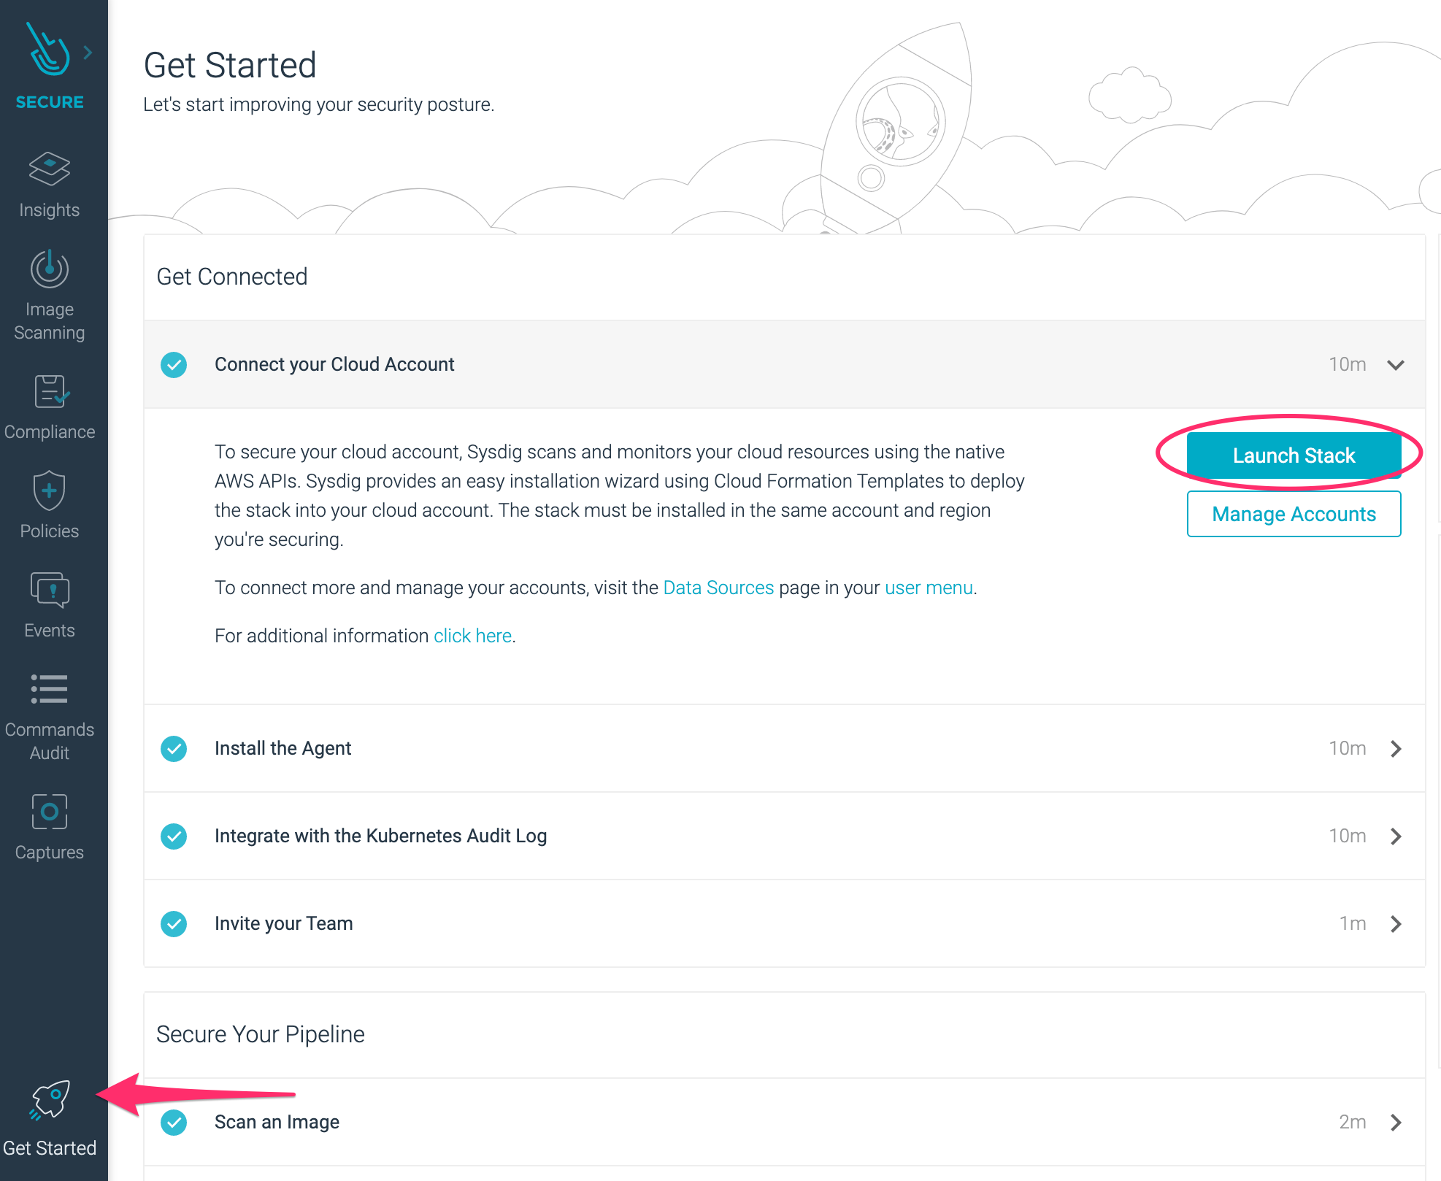Click the Captures sidebar label

click(50, 853)
